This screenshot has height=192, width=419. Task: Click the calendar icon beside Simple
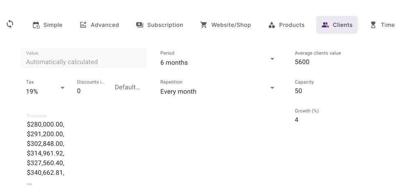coord(36,25)
